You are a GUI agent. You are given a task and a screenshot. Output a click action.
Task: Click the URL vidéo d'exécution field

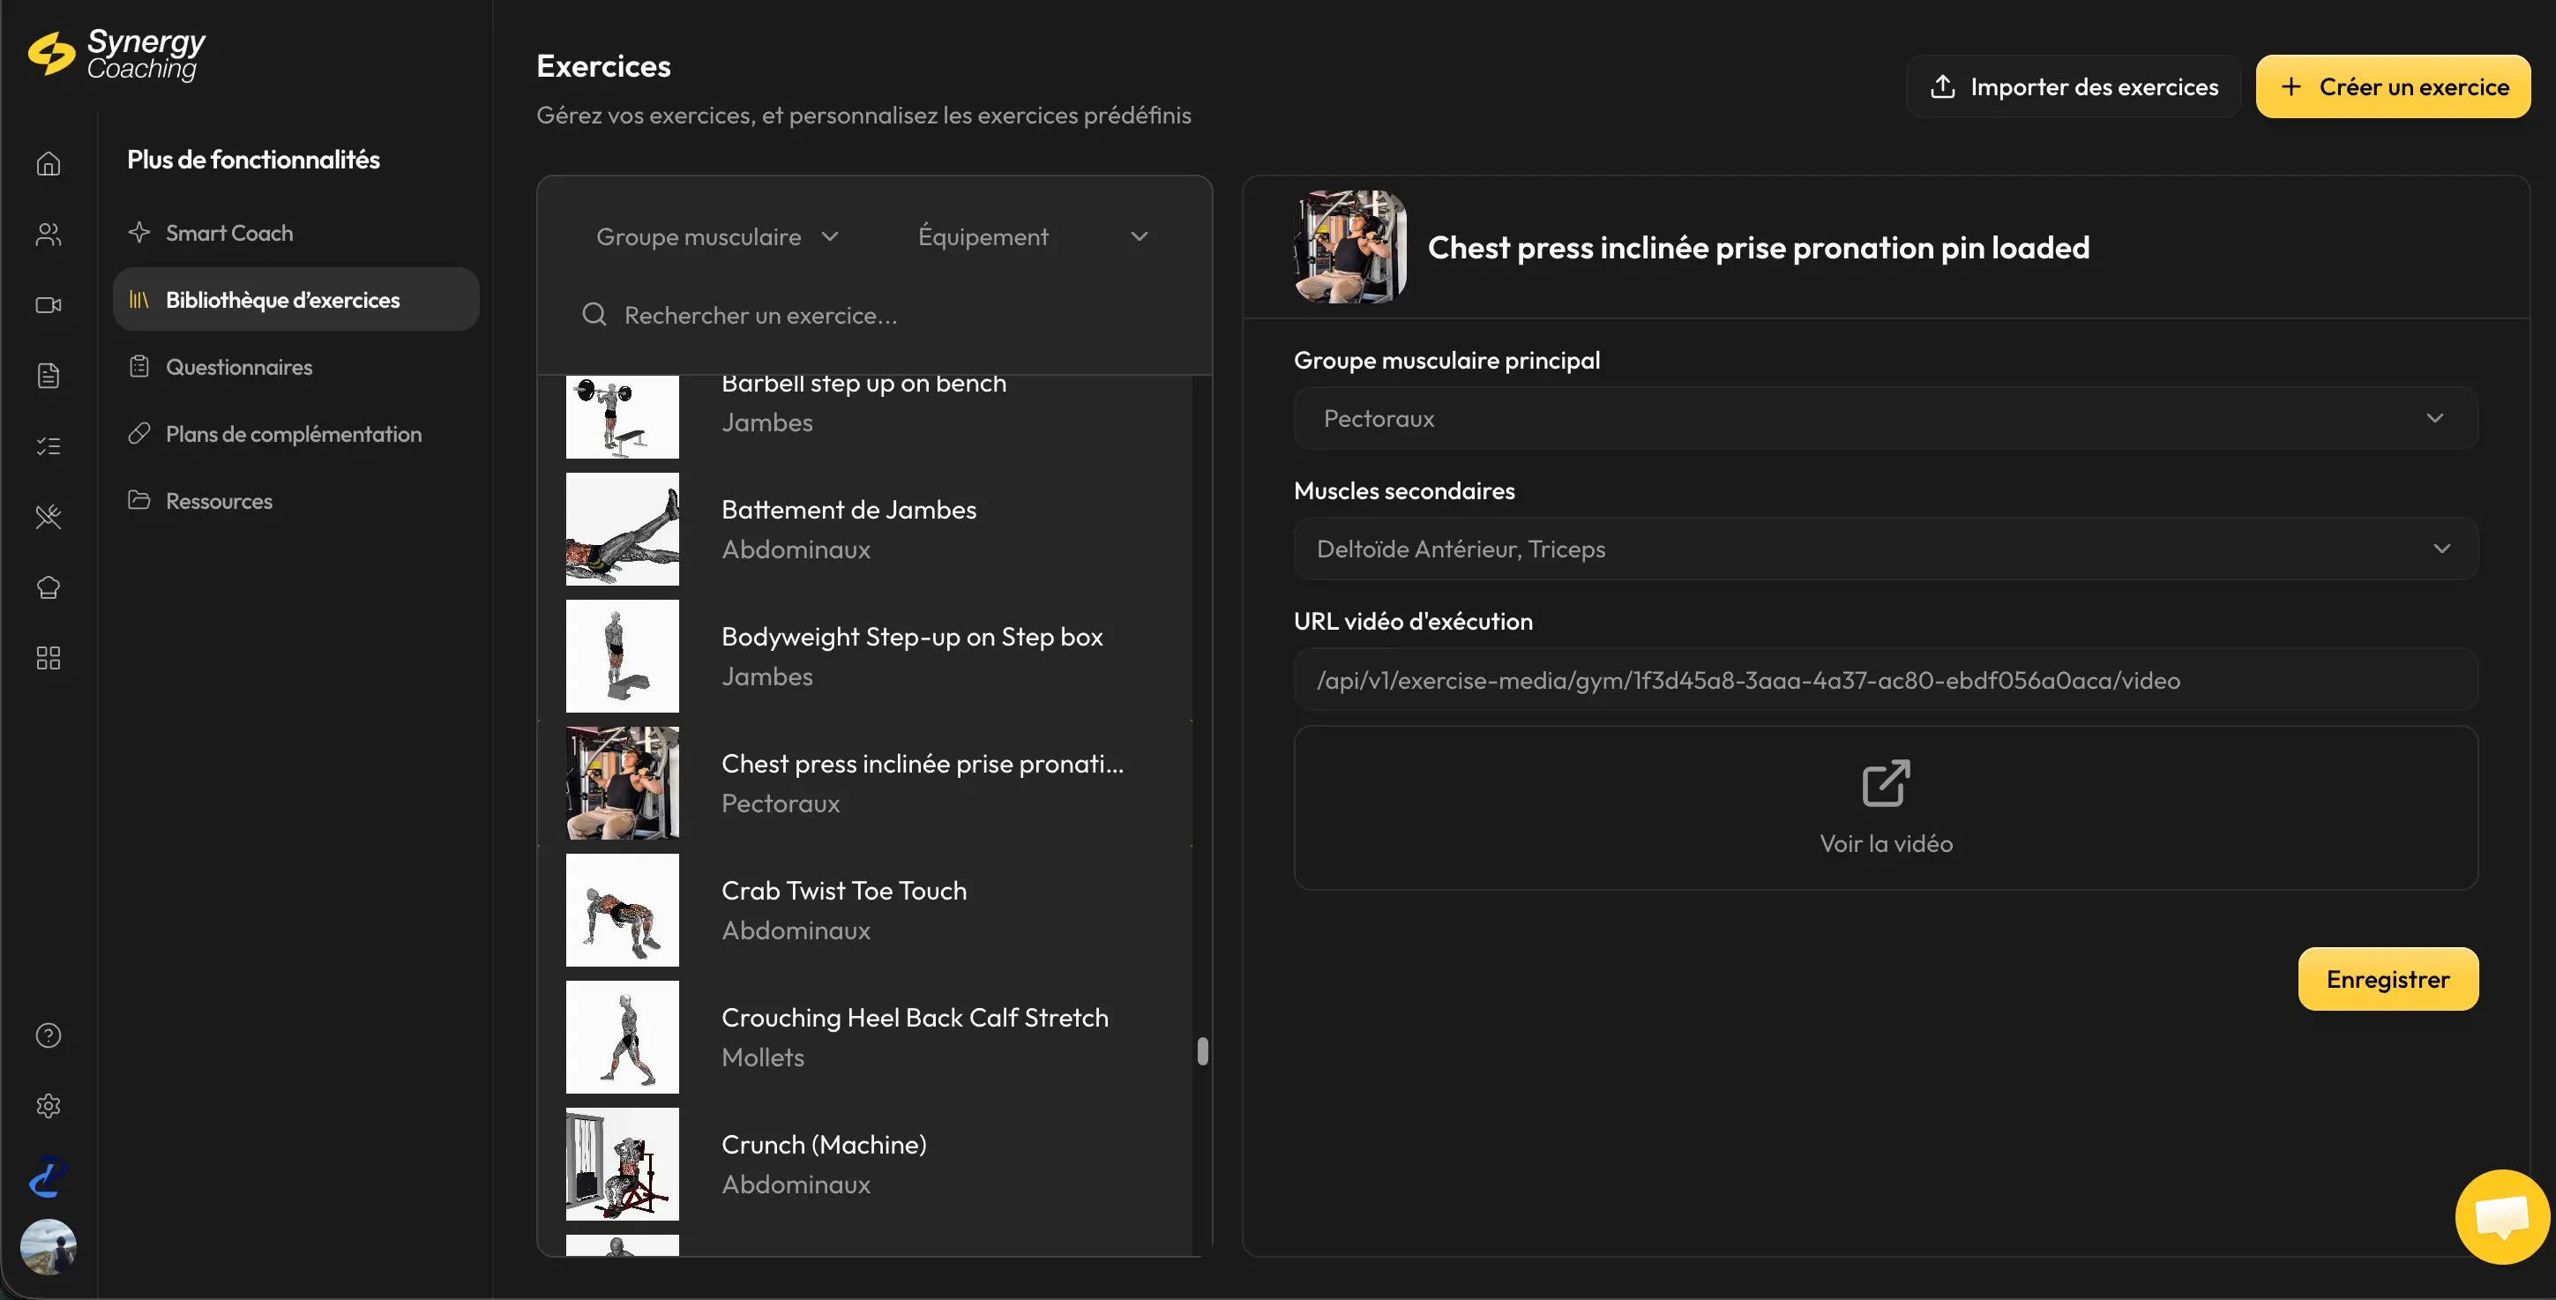[x=1886, y=680]
